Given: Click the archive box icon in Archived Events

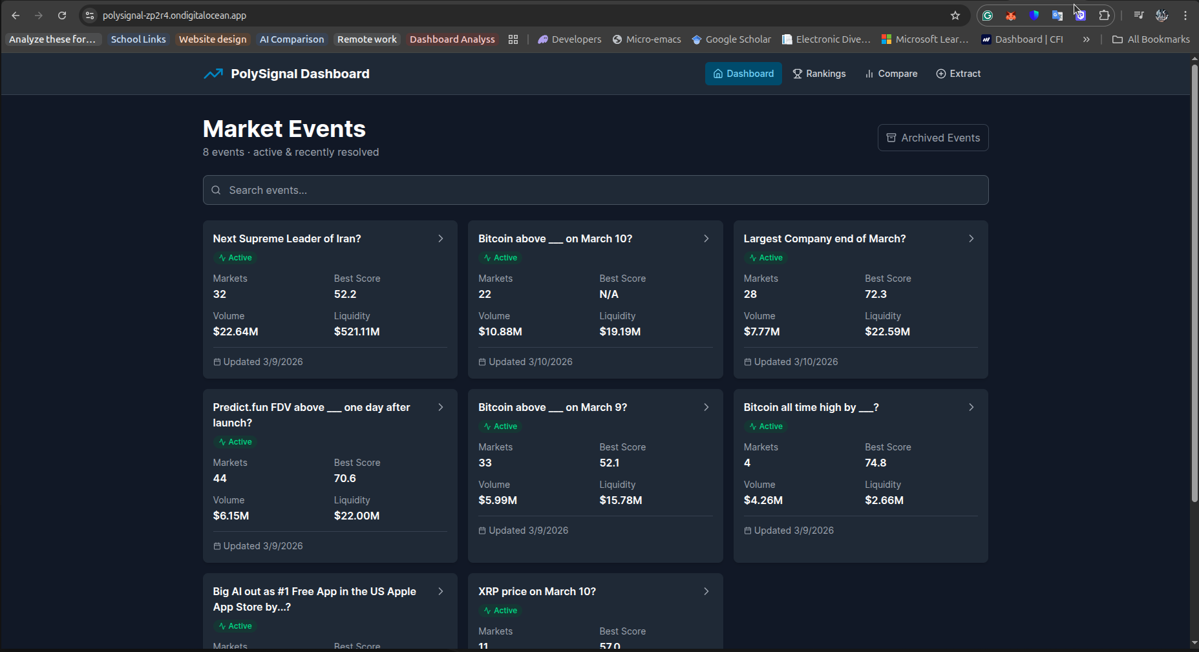Looking at the screenshot, I should tap(891, 138).
